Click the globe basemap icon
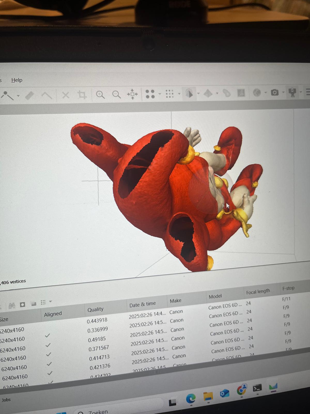The width and height of the screenshot is (310, 414). tap(257, 92)
